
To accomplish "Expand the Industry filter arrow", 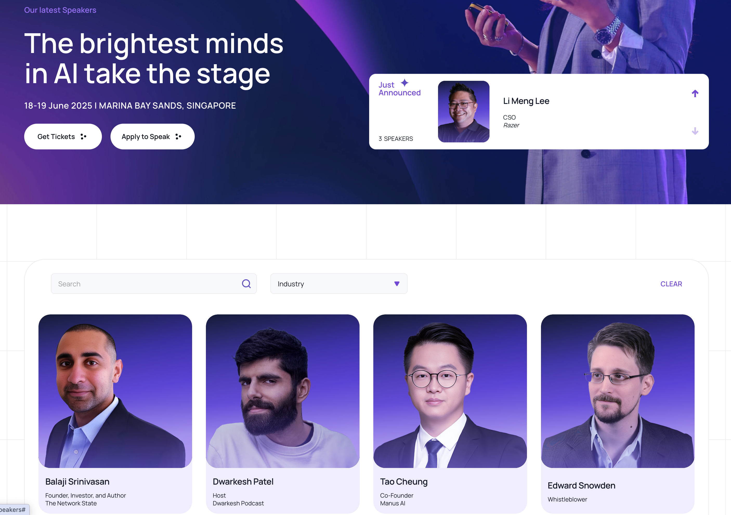I will [x=397, y=283].
